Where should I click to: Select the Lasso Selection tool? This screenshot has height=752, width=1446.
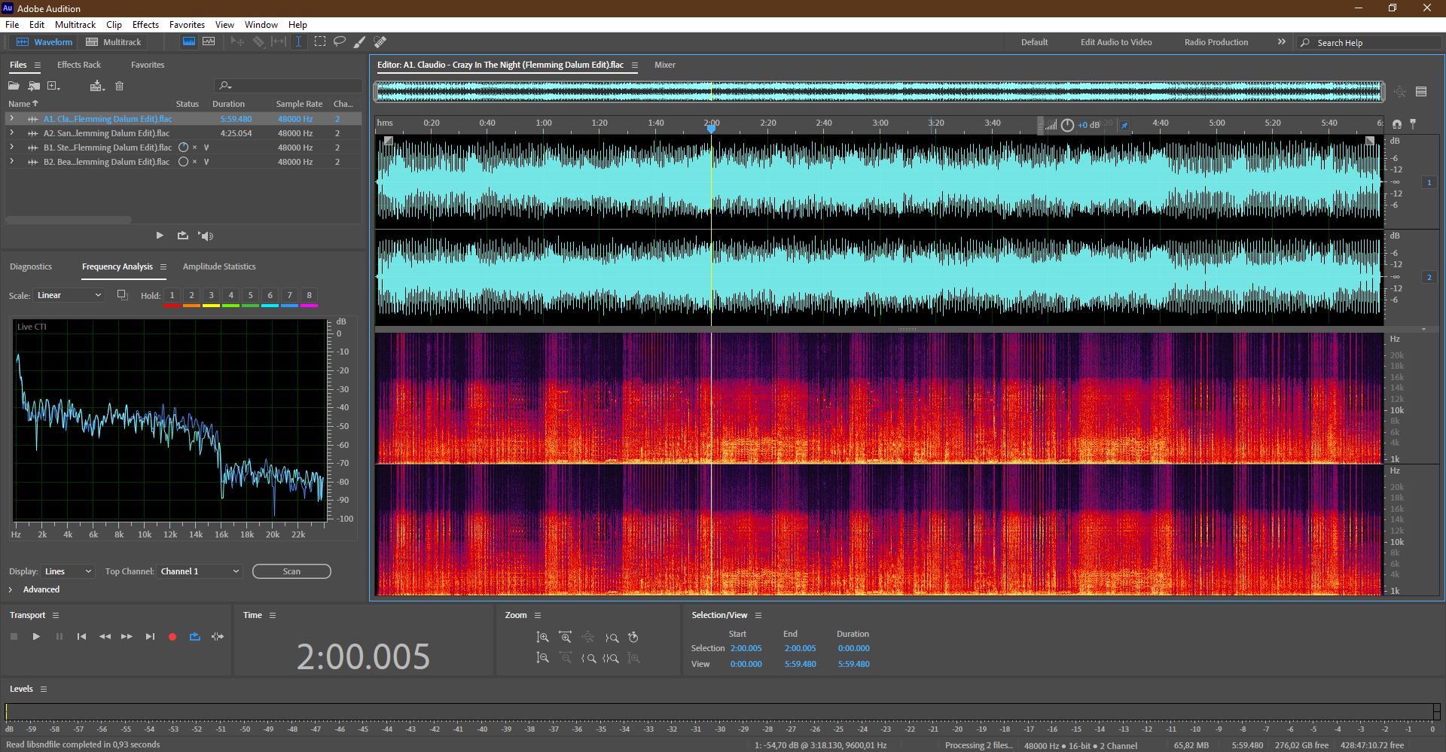(x=340, y=41)
